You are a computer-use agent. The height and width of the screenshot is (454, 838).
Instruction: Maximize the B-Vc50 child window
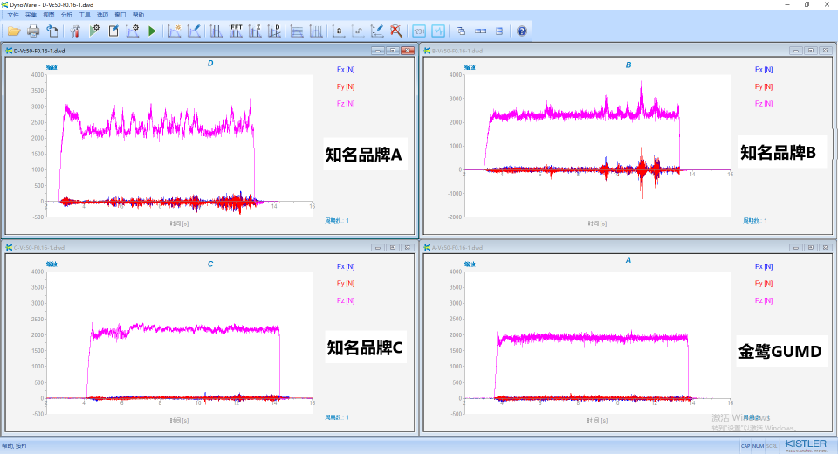coord(811,51)
